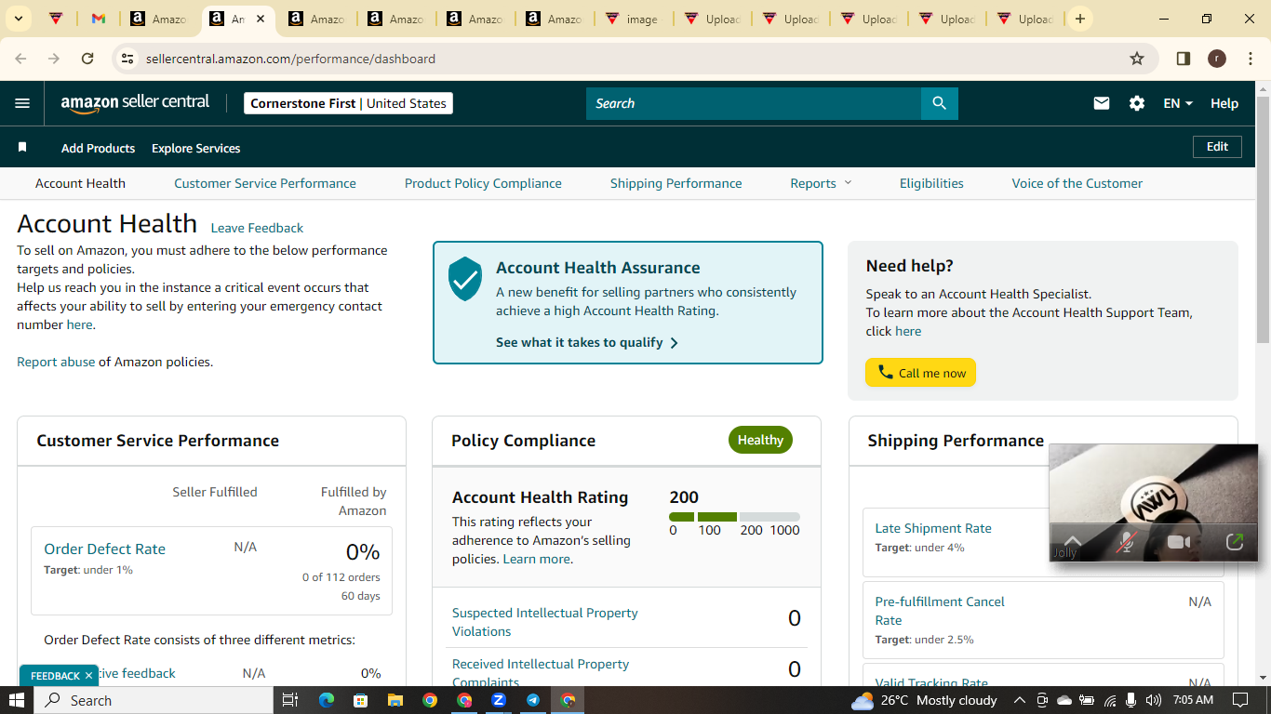This screenshot has height=714, width=1271.
Task: Bookmark this page with the star icon
Action: tap(1137, 59)
